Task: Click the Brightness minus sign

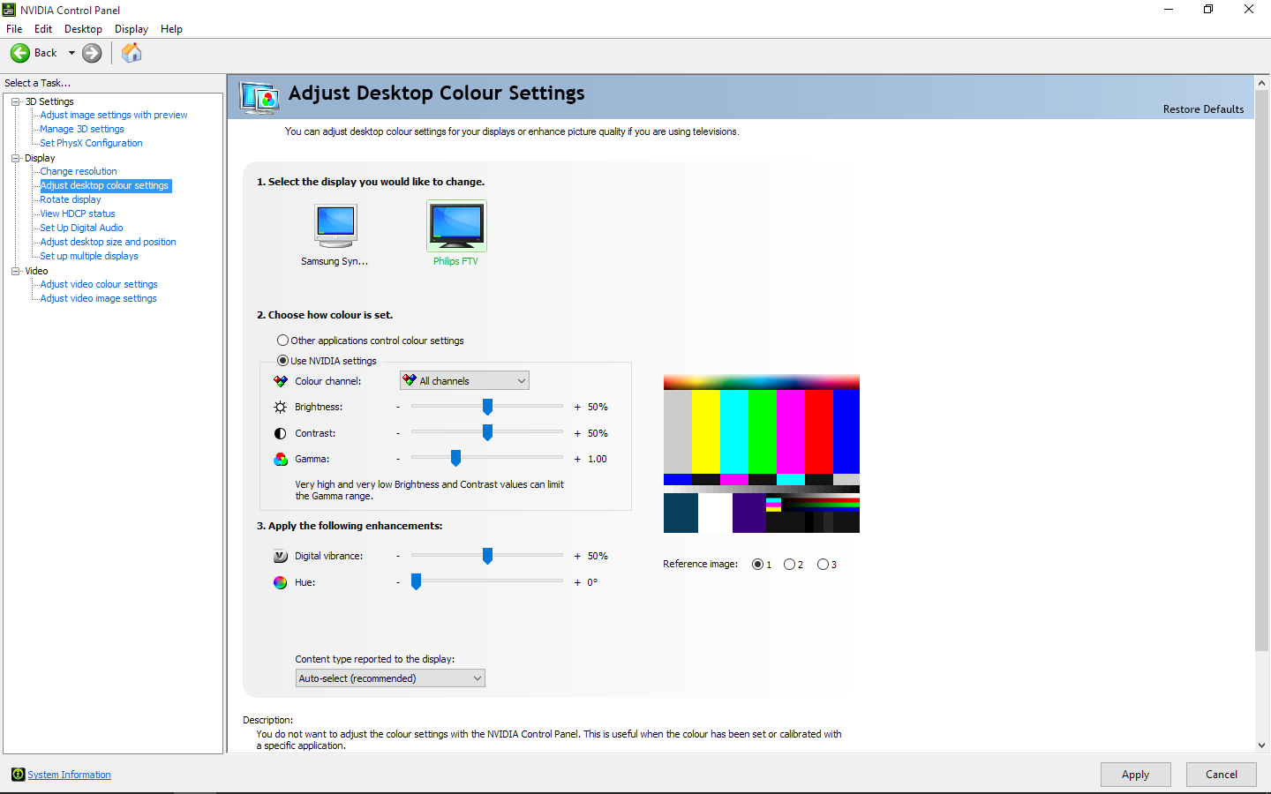Action: 398,407
